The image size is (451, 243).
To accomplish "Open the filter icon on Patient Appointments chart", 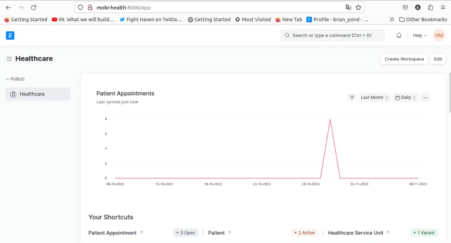I will (352, 97).
